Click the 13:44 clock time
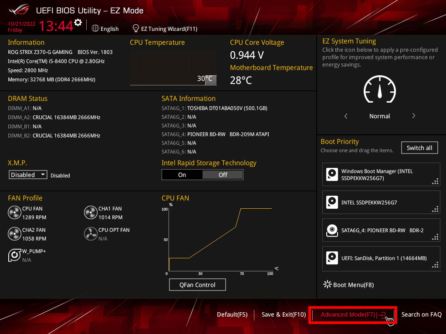The image size is (446, 334). click(56, 26)
